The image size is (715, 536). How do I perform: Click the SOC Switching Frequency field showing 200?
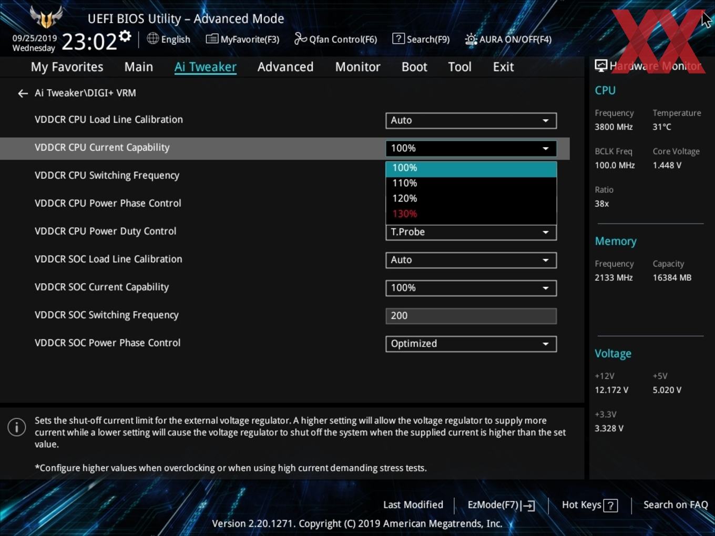471,316
